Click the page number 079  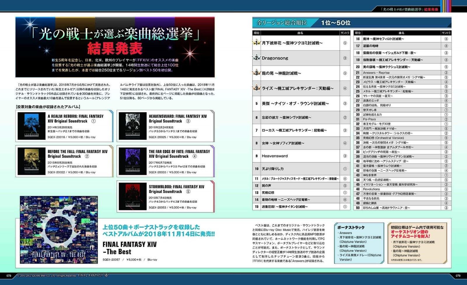pyautogui.click(x=458, y=275)
